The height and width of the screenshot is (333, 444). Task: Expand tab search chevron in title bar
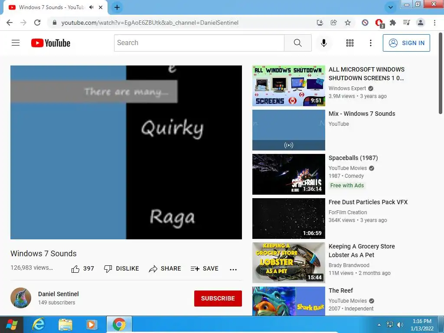coord(391,8)
